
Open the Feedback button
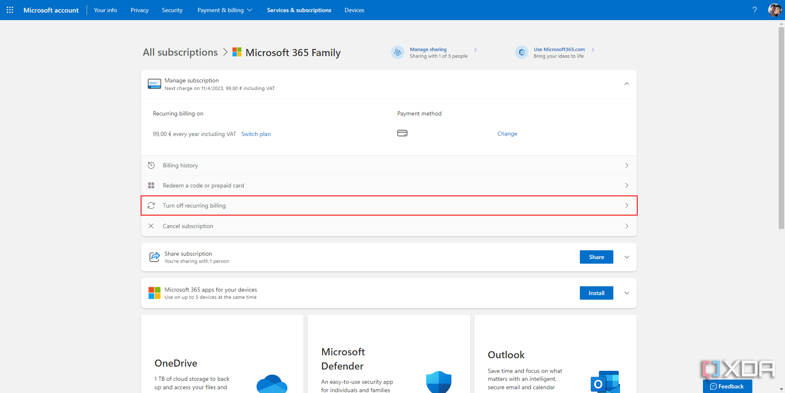point(727,386)
